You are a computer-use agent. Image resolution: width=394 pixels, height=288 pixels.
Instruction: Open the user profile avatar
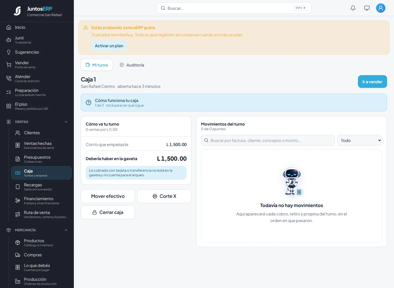click(381, 8)
